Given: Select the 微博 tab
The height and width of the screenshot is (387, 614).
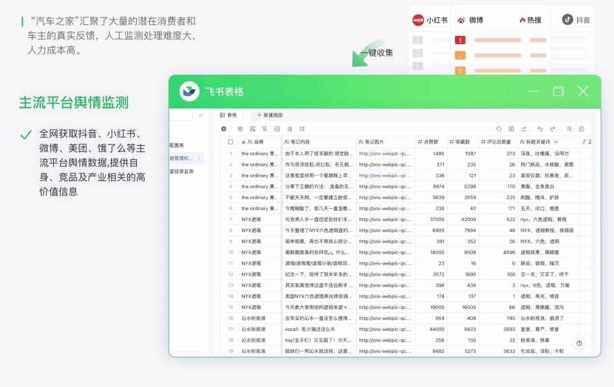Looking at the screenshot, I should (x=471, y=20).
